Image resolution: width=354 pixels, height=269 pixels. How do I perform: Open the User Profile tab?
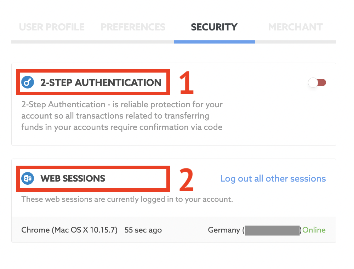[52, 27]
